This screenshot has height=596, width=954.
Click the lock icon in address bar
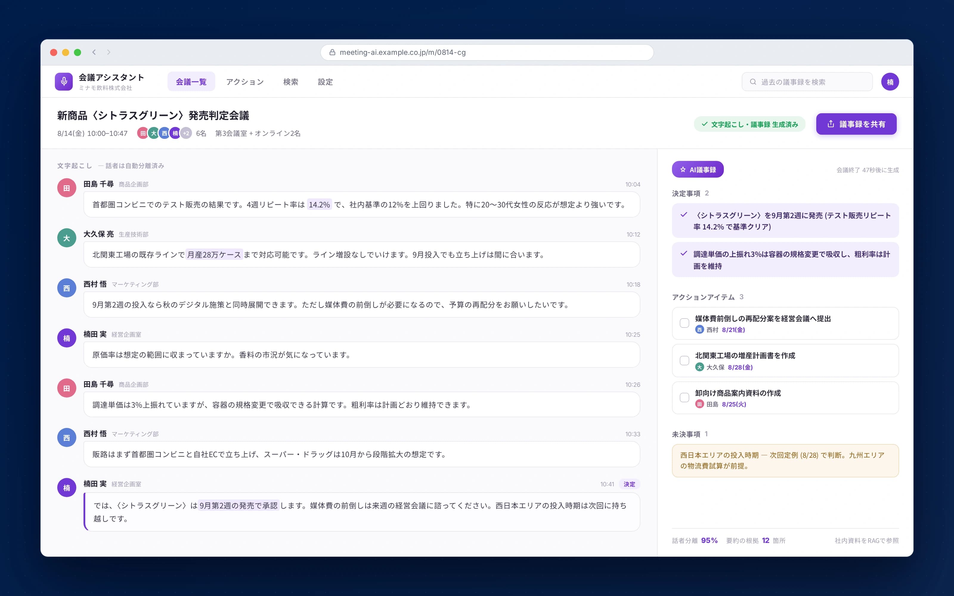(x=332, y=52)
